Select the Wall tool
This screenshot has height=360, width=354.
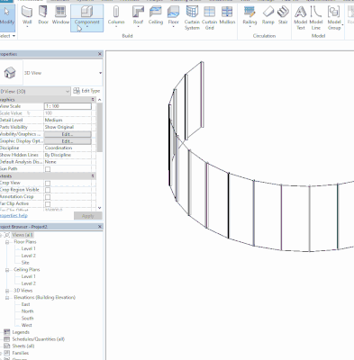pos(27,15)
